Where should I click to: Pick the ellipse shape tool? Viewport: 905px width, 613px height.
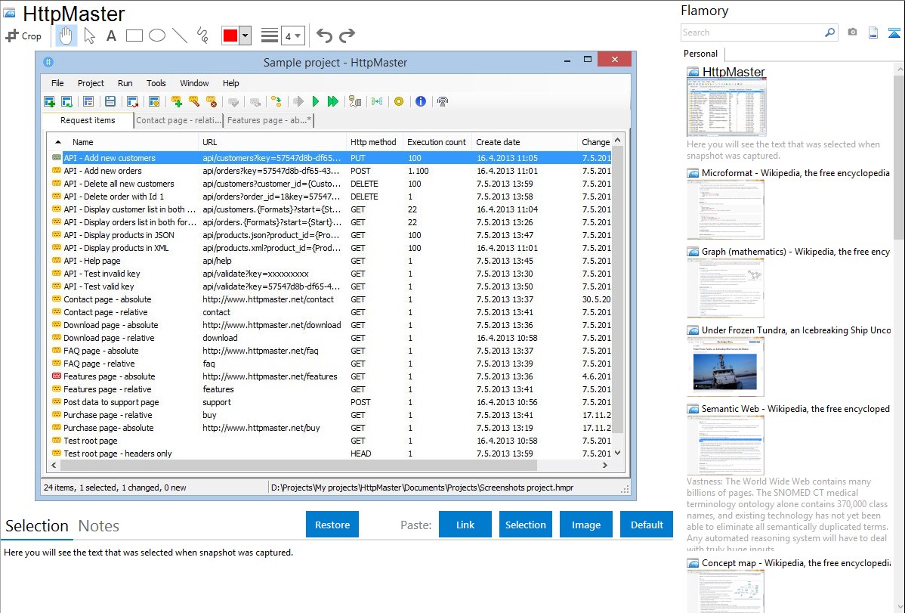pos(157,36)
